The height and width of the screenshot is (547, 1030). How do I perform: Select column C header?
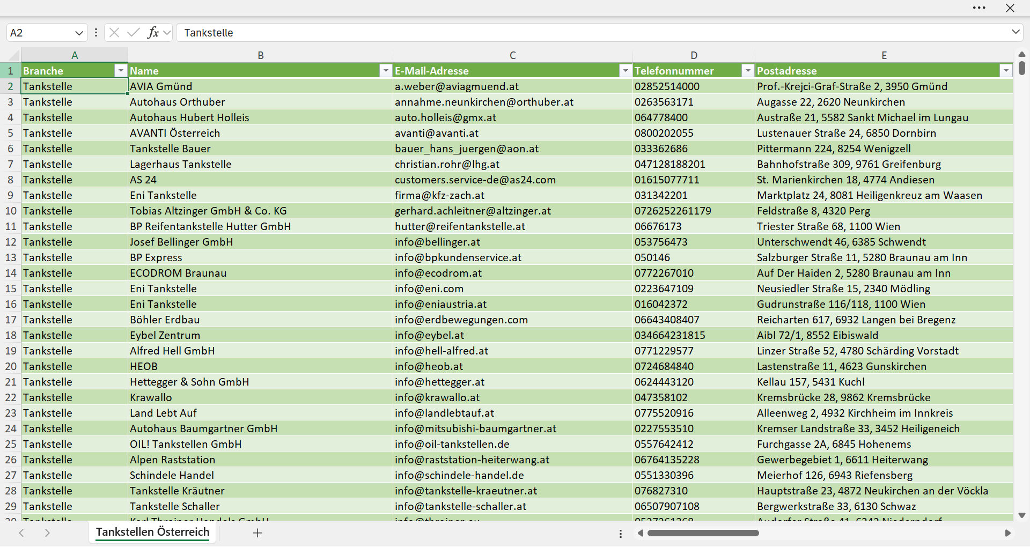pyautogui.click(x=512, y=55)
